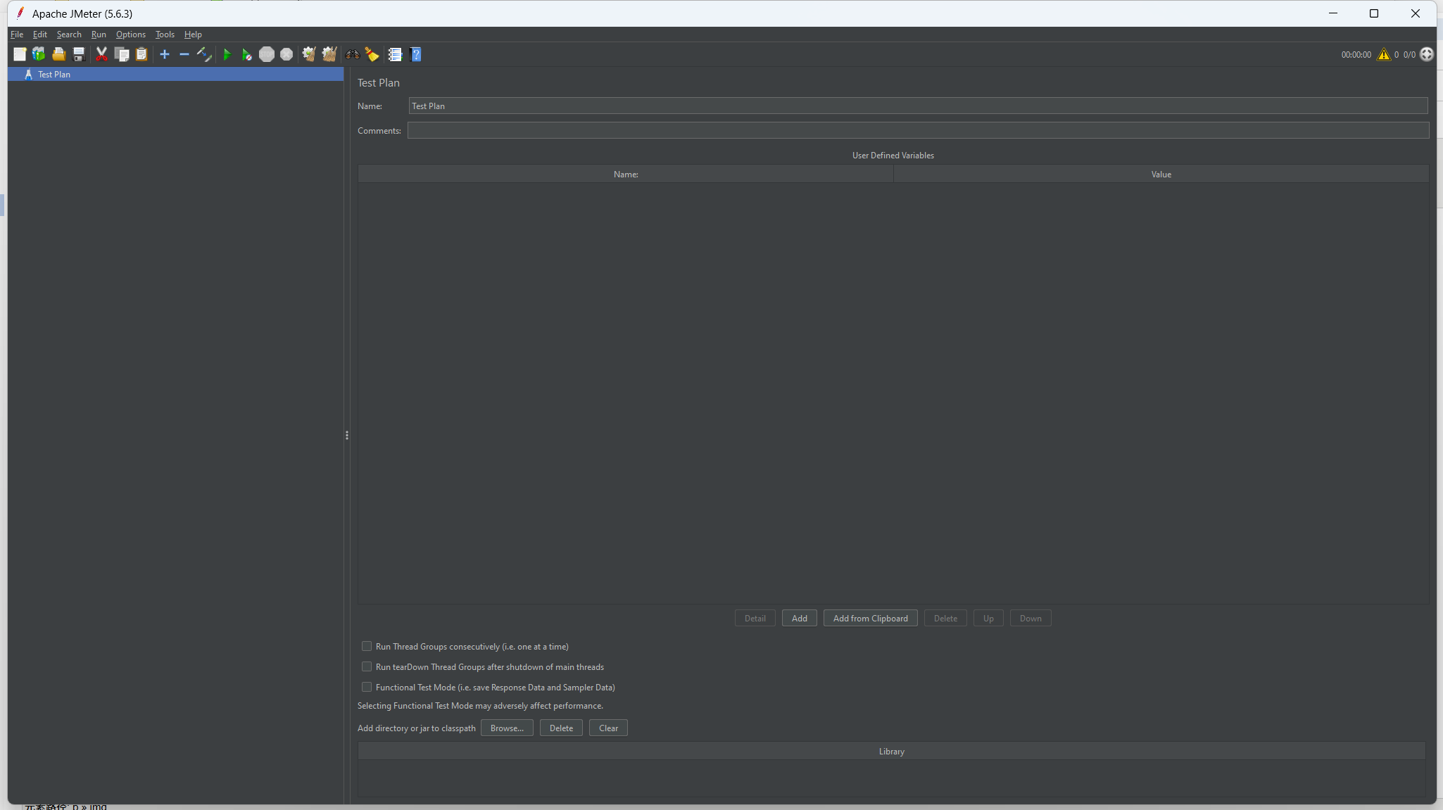This screenshot has height=810, width=1443.
Task: Click the Collapse All minus icon
Action: (184, 54)
